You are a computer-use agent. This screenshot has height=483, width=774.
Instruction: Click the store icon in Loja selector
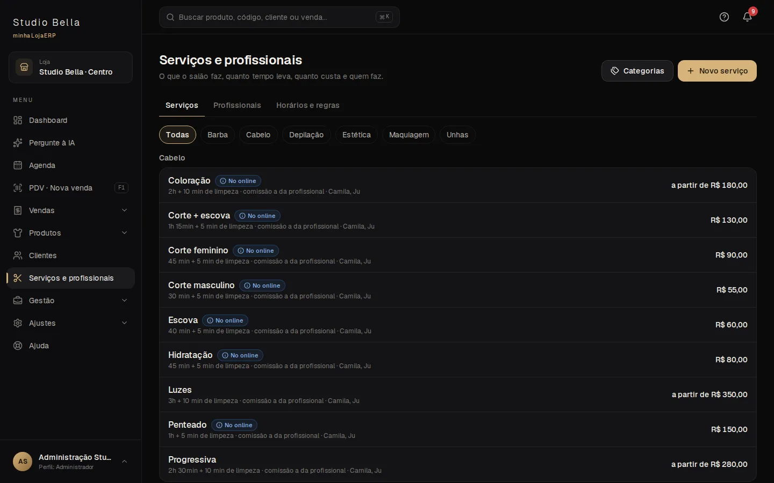tap(24, 67)
